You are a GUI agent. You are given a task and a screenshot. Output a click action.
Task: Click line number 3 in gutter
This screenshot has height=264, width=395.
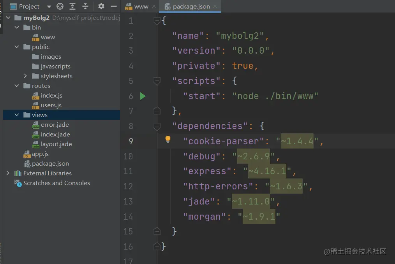pyautogui.click(x=131, y=51)
